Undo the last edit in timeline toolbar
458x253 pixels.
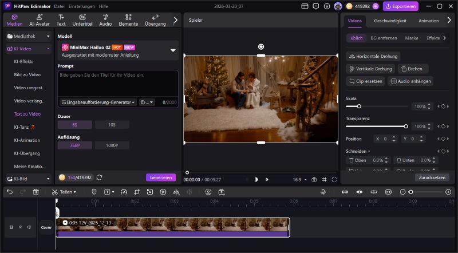[x=10, y=192]
